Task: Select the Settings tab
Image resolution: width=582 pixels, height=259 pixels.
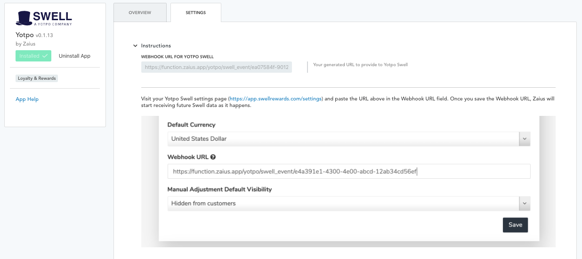Action: pyautogui.click(x=196, y=13)
